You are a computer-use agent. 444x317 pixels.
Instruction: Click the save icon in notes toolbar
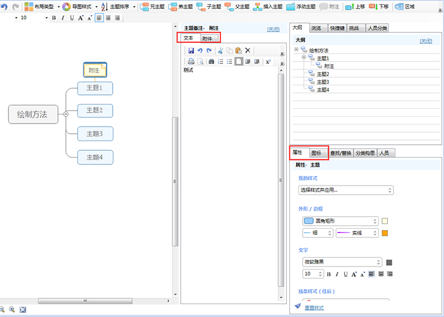pyautogui.click(x=191, y=51)
